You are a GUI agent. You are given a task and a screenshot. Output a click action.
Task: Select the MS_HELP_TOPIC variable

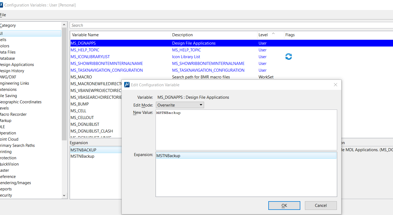point(85,50)
